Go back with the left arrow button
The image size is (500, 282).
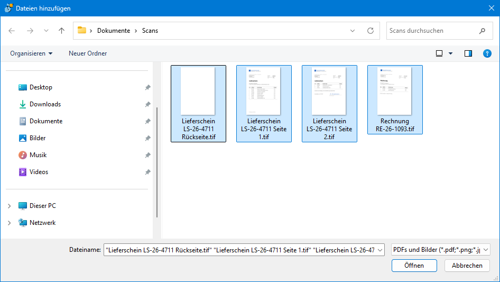pos(12,31)
